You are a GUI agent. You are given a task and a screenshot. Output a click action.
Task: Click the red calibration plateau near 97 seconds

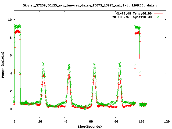point(137,33)
